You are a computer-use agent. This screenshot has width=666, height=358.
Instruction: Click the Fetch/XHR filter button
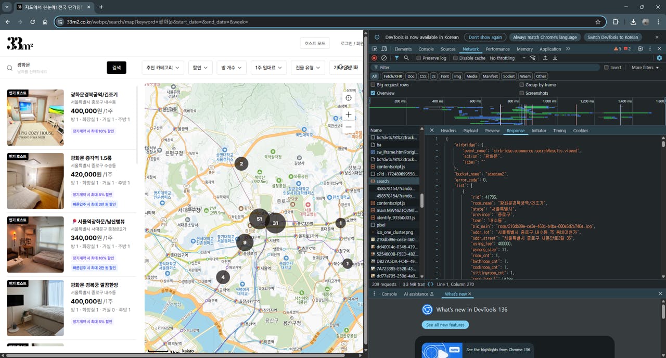392,76
